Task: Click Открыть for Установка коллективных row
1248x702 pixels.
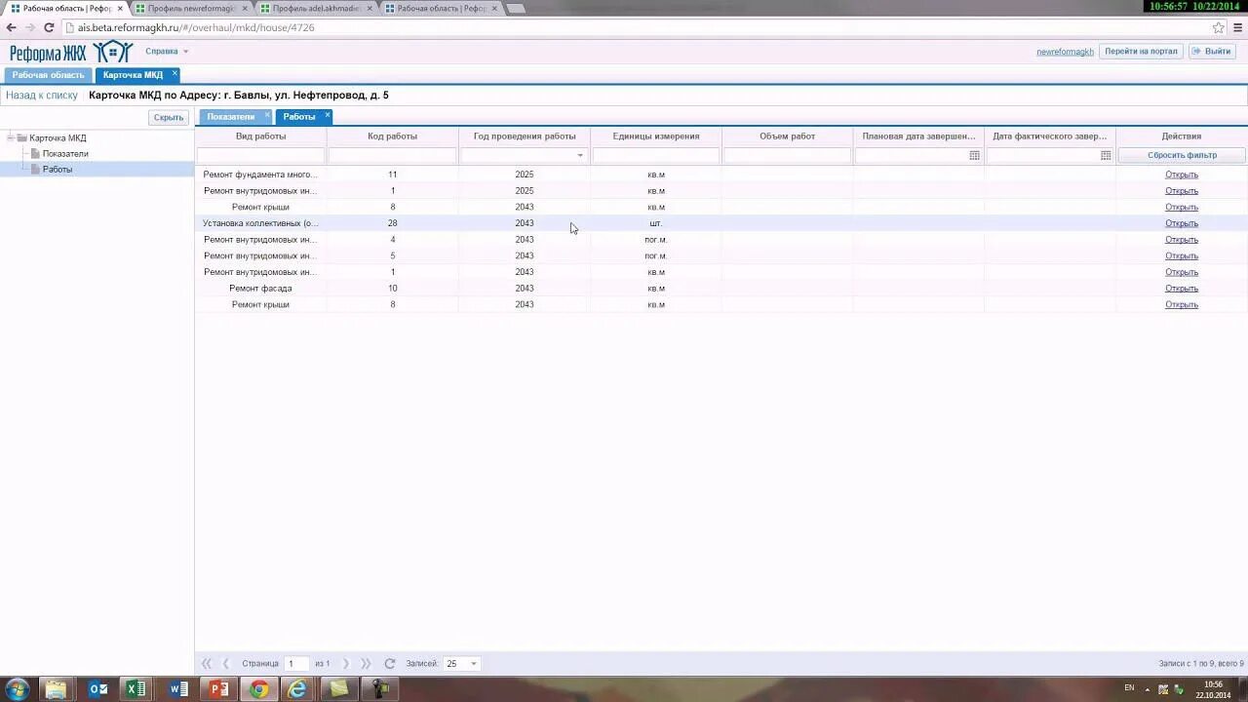Action: (x=1182, y=223)
